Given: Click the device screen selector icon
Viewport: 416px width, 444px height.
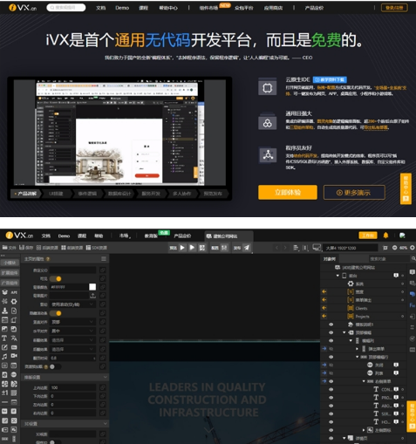Looking at the screenshot, I should pos(317,248).
